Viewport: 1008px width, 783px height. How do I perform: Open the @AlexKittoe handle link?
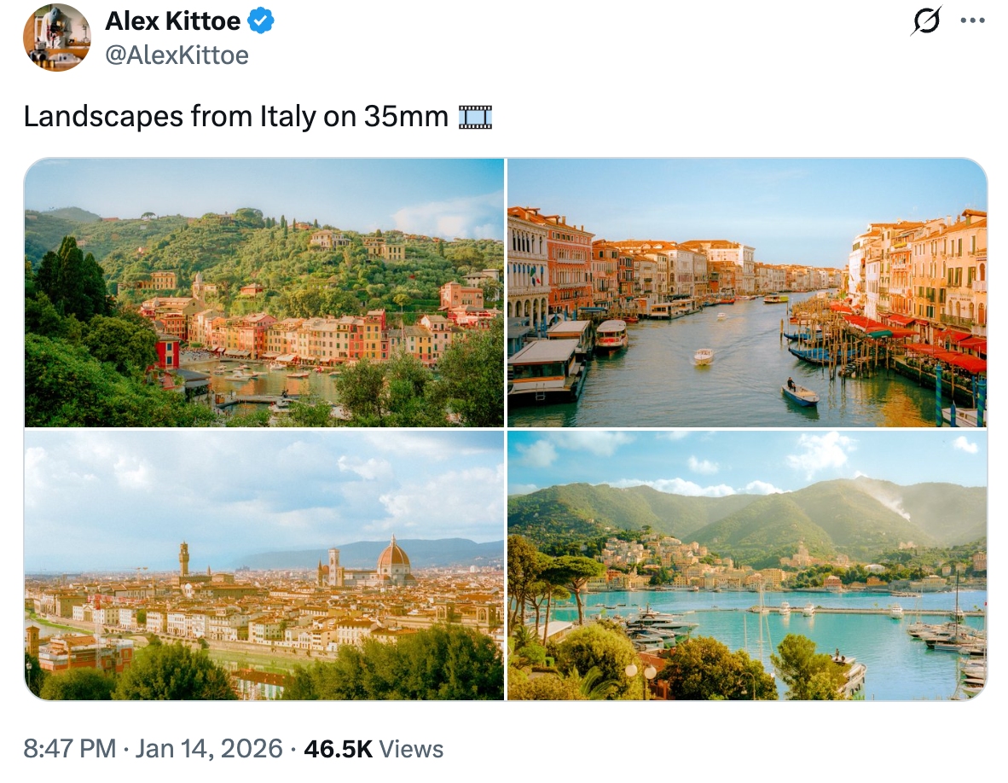(x=177, y=55)
